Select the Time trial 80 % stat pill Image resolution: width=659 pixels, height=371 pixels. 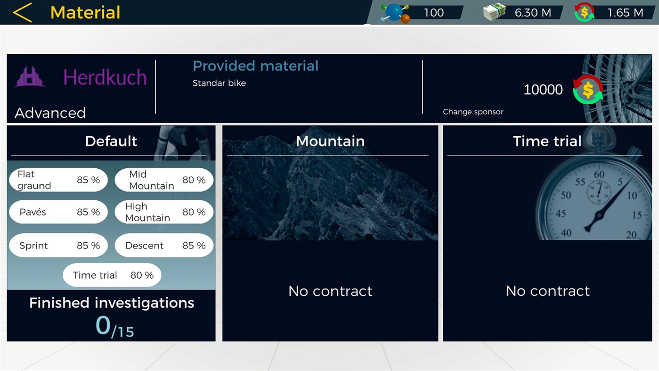pyautogui.click(x=112, y=275)
